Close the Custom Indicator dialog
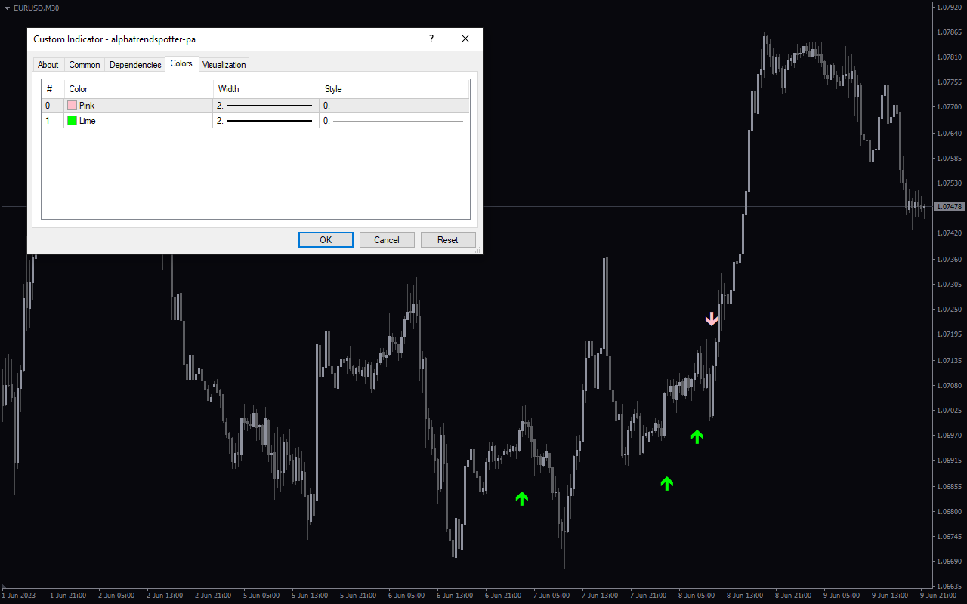967x604 pixels. 465,39
